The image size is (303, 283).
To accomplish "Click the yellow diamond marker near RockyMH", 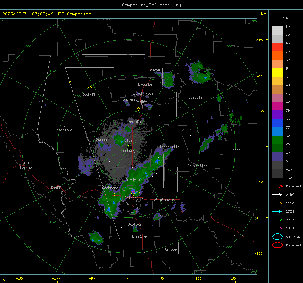I will [x=90, y=88].
